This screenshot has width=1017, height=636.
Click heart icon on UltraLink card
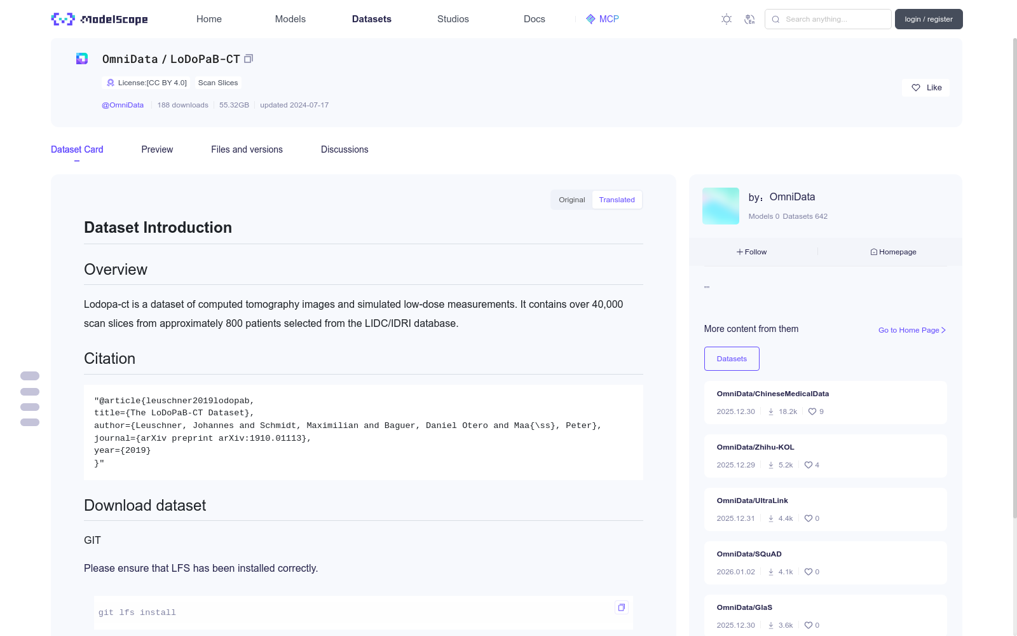(809, 518)
